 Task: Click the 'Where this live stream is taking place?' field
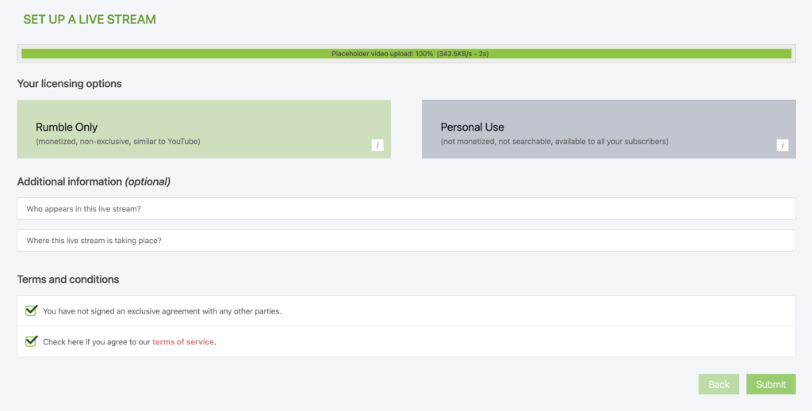(x=406, y=240)
